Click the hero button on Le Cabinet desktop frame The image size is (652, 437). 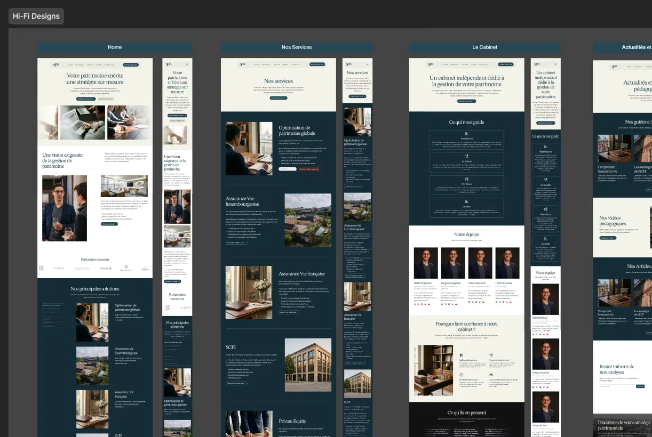coord(467,101)
